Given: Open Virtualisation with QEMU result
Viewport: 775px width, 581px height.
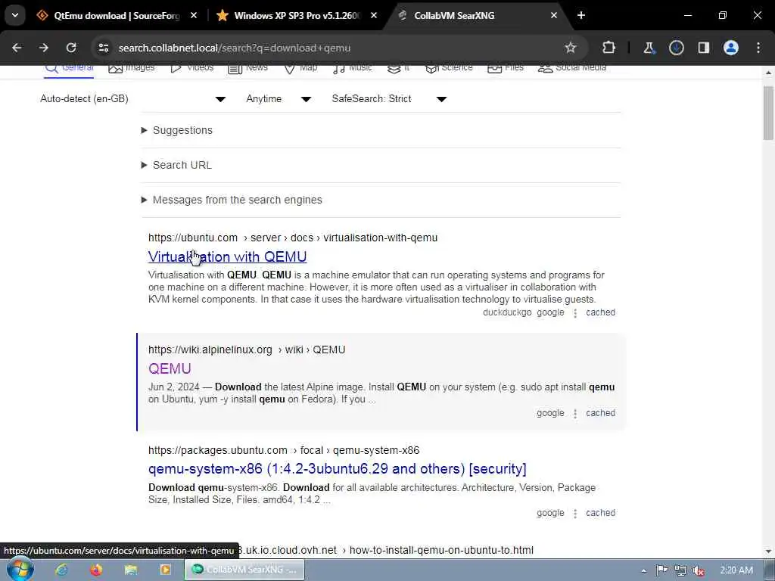Looking at the screenshot, I should click(x=227, y=257).
